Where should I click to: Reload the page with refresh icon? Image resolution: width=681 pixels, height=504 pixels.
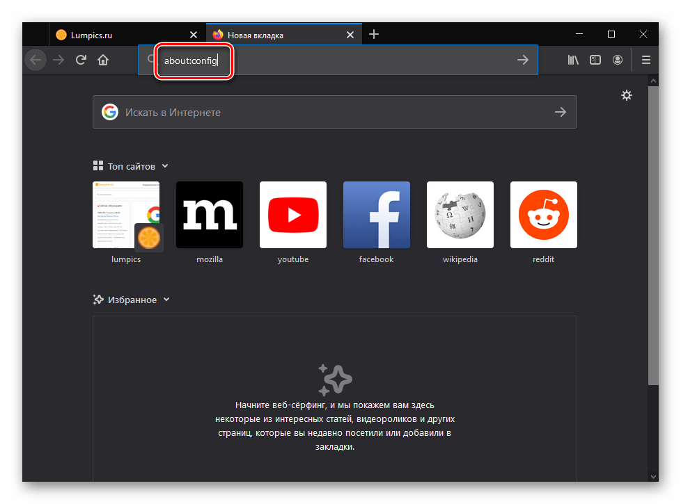(81, 60)
